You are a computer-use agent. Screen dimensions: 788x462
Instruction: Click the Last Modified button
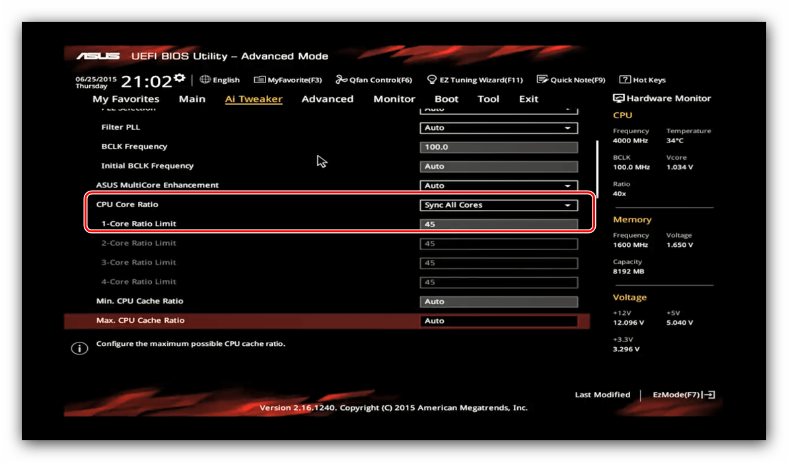point(602,395)
